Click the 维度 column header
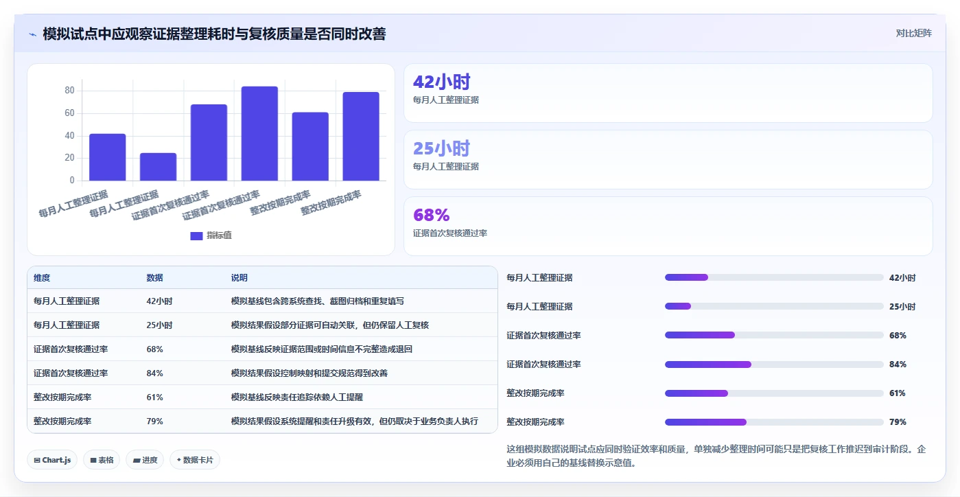960x497 pixels. coord(42,278)
